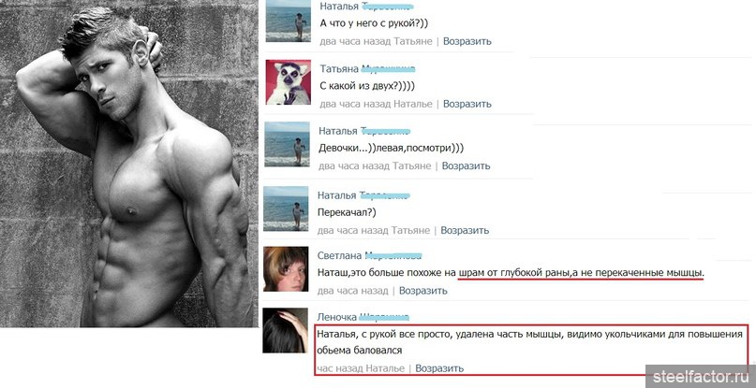Click the avatar next to 'Девочки...))левая,посмотри'
The height and width of the screenshot is (388, 756).
coord(288,144)
